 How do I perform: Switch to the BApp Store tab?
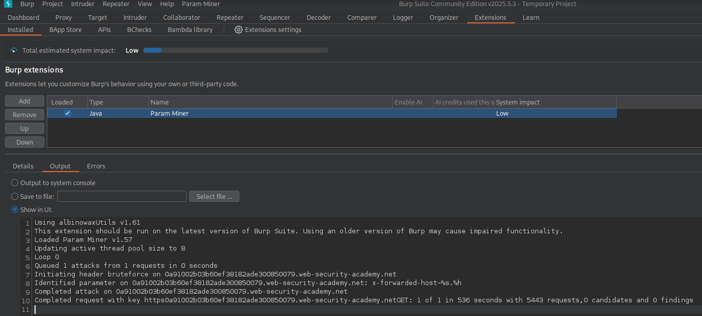click(x=66, y=30)
